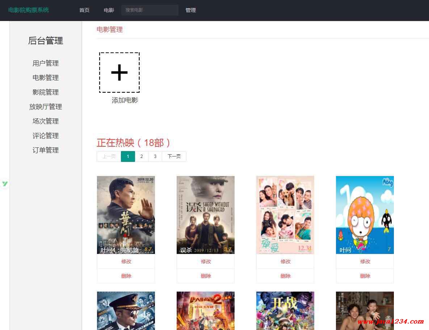The image size is (429, 330).
Task: Go to 评论管理 in the sidebar
Action: [45, 136]
